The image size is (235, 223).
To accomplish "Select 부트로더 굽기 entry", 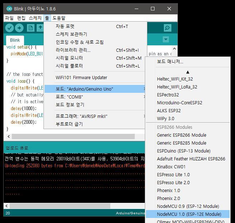I will (95, 124).
